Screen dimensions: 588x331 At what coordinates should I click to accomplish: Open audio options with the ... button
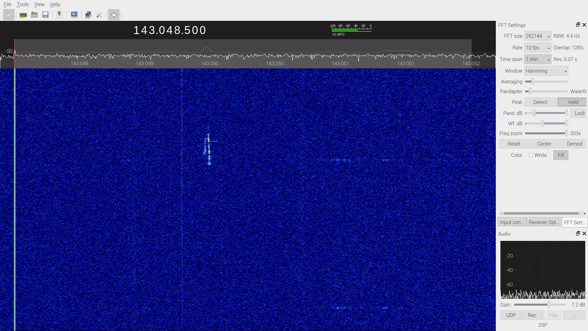pyautogui.click(x=575, y=315)
